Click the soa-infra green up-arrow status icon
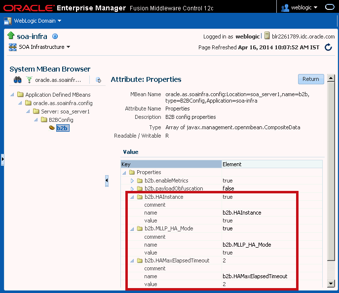The height and width of the screenshot is (293, 339). point(11,36)
